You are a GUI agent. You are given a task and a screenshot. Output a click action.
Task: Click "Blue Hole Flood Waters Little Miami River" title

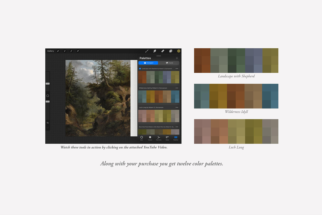(x=156, y=127)
